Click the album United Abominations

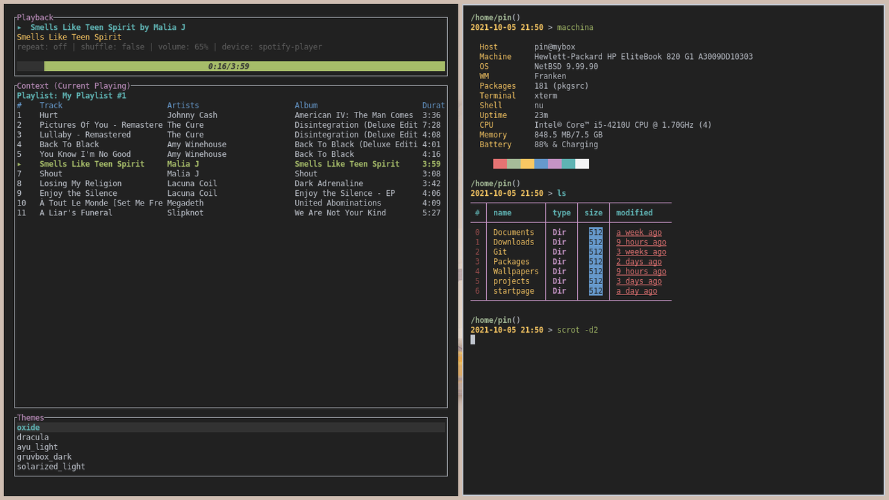tap(338, 203)
